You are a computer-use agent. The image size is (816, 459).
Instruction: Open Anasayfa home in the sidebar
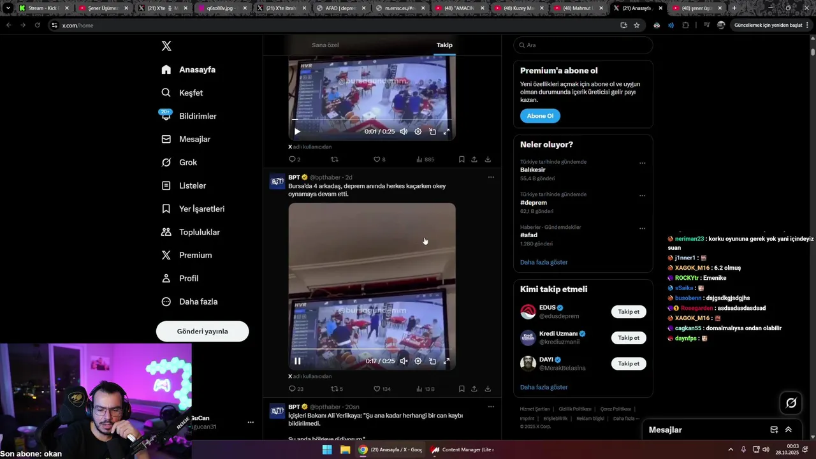189,69
